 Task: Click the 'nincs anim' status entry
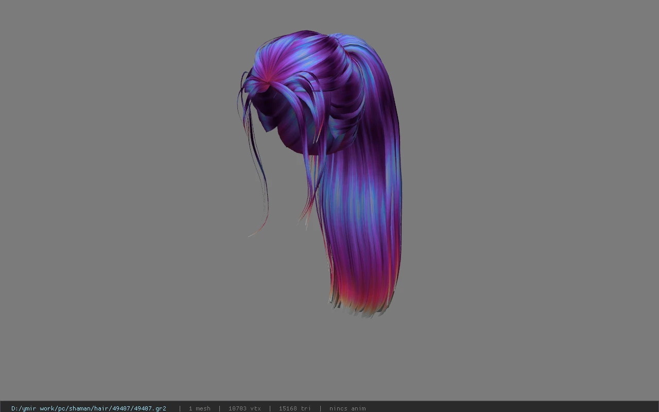point(348,408)
